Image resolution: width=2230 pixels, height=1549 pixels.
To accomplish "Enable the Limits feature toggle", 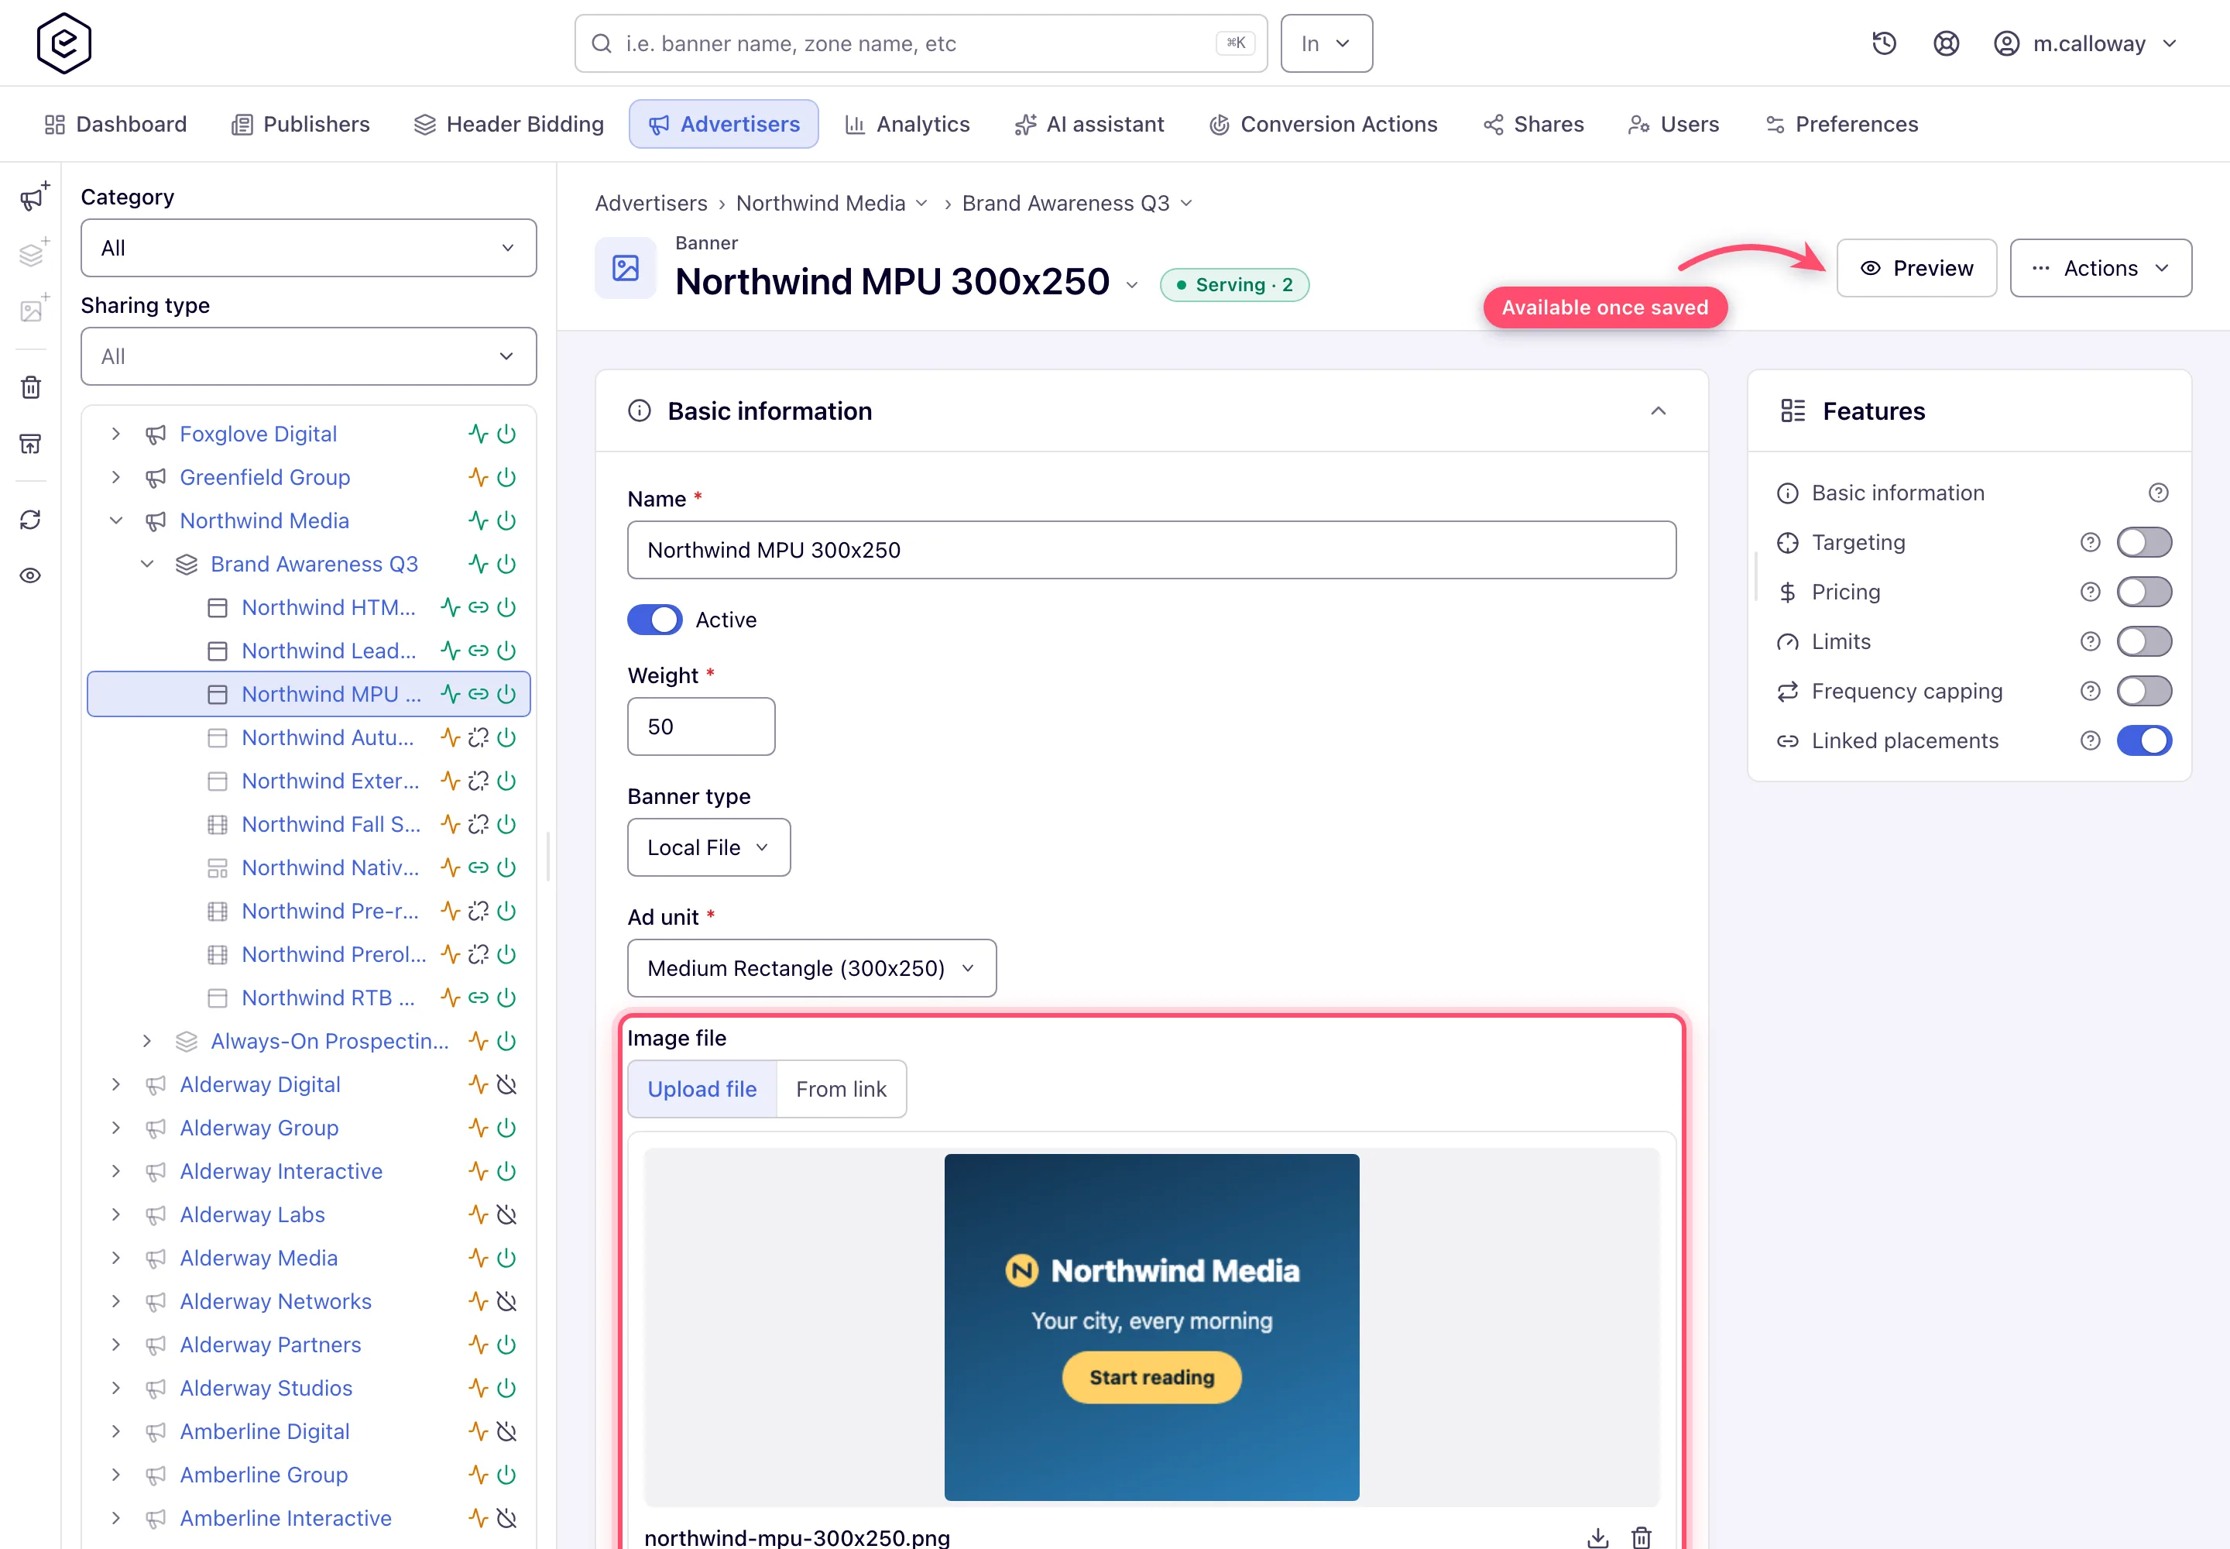I will pos(2143,641).
